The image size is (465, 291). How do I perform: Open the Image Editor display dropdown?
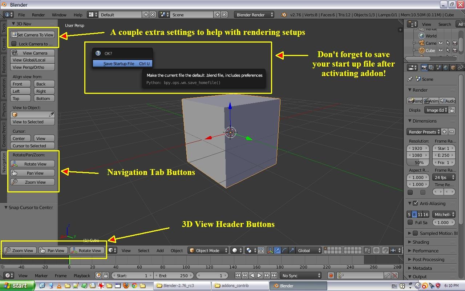pos(436,110)
